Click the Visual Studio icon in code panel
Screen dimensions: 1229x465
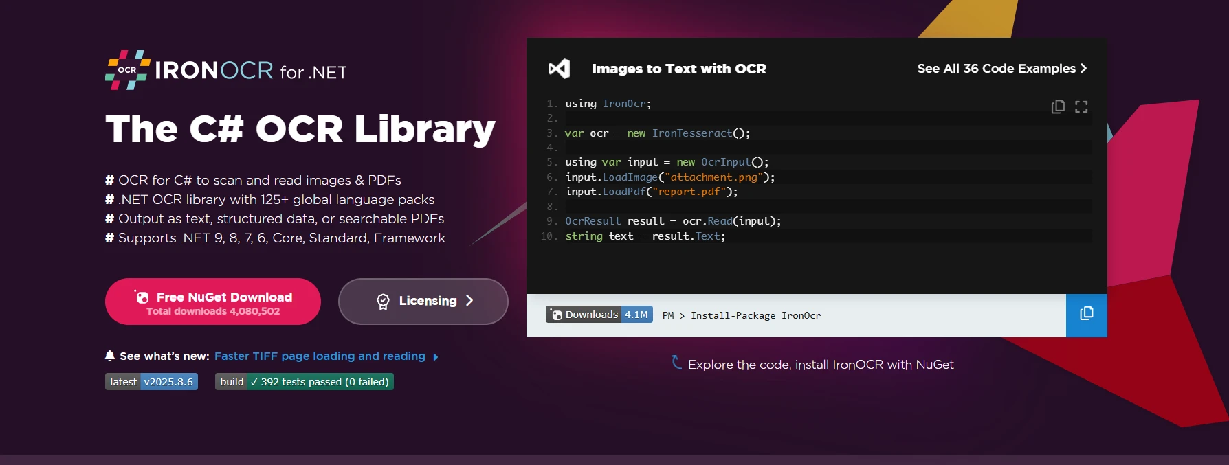[560, 69]
